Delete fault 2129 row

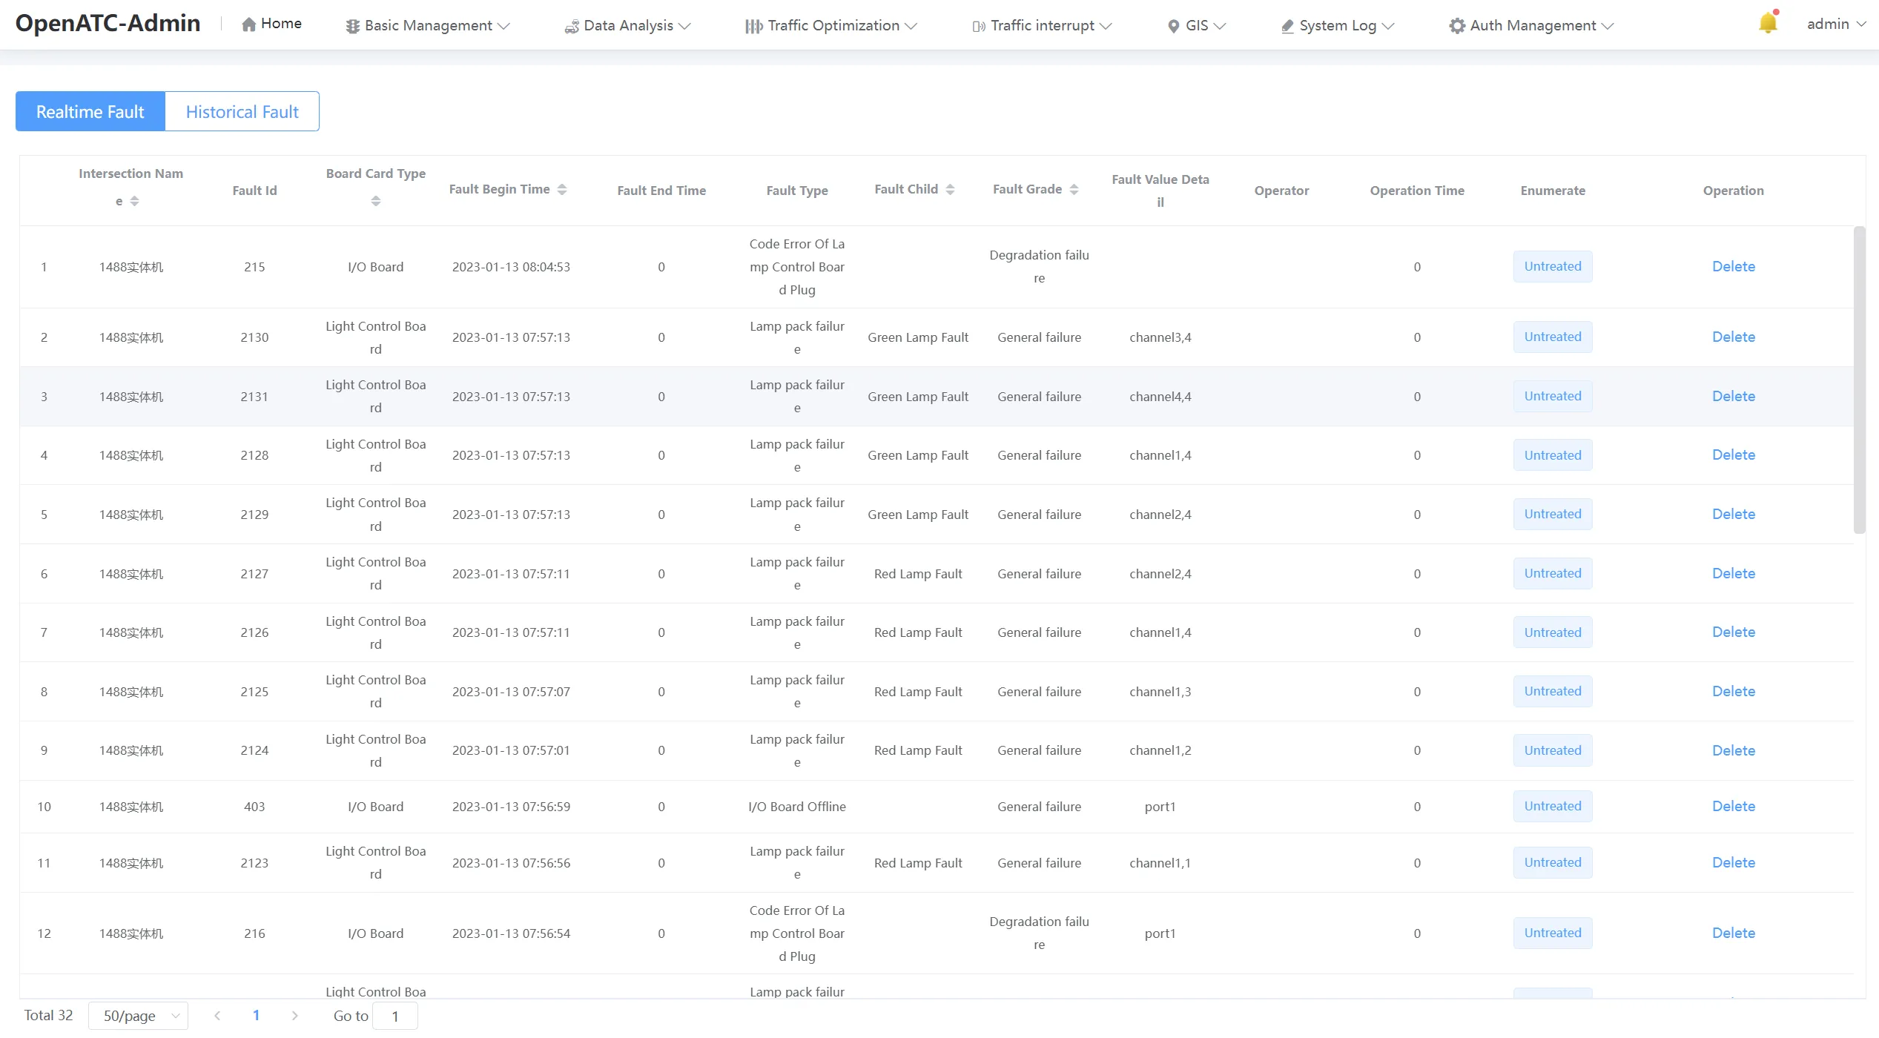[1733, 514]
